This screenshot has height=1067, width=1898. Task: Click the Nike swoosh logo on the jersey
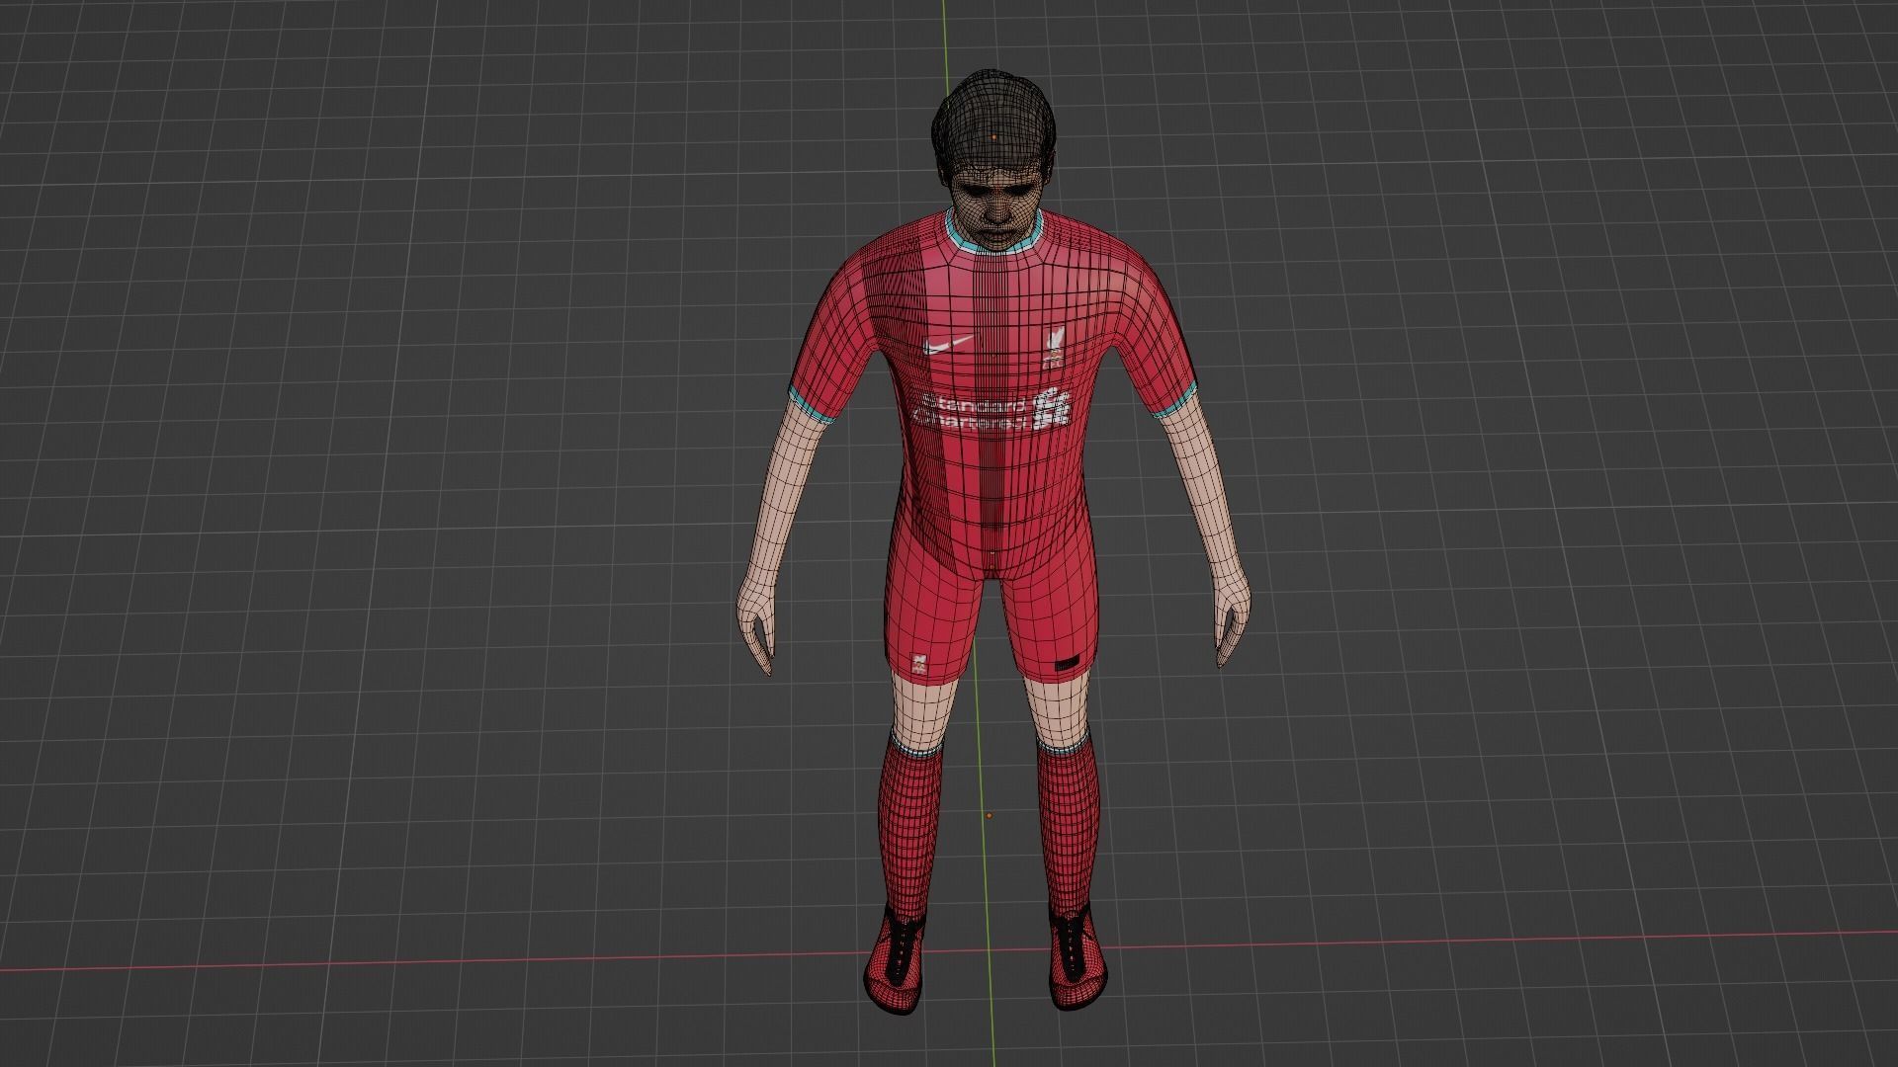(948, 345)
